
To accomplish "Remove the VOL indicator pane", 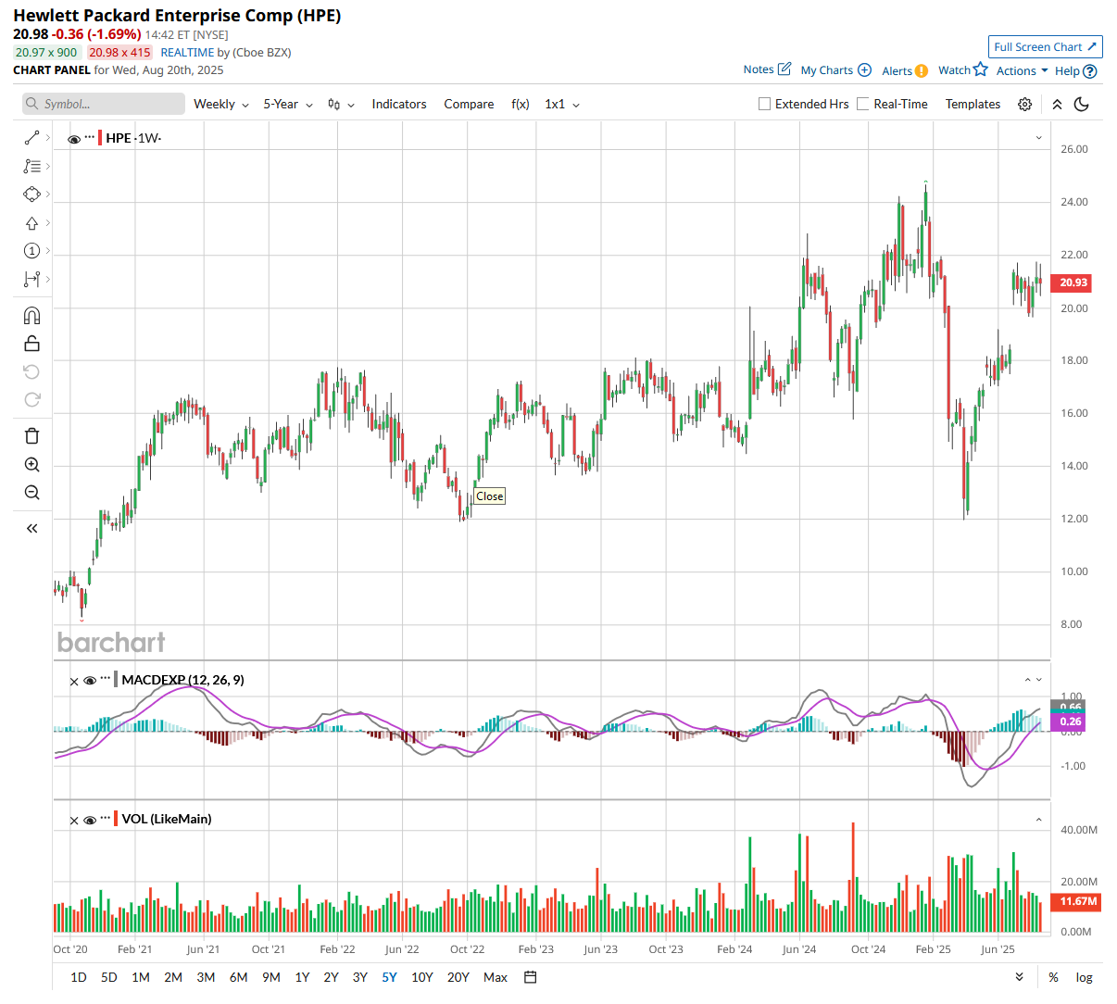I will tap(74, 820).
